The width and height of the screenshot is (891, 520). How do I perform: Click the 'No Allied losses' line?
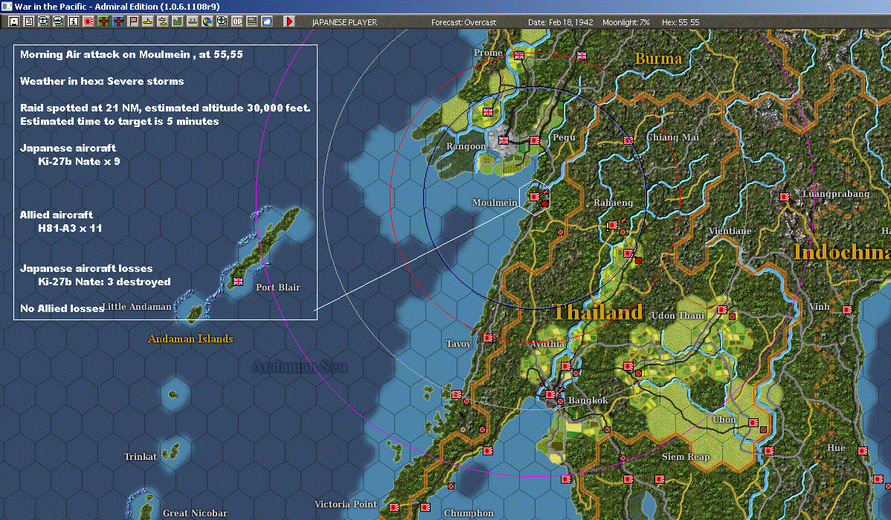(x=62, y=308)
